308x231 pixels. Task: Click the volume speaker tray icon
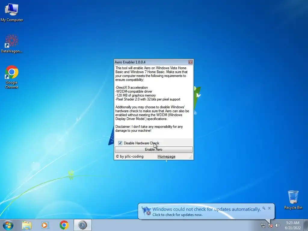click(278, 225)
